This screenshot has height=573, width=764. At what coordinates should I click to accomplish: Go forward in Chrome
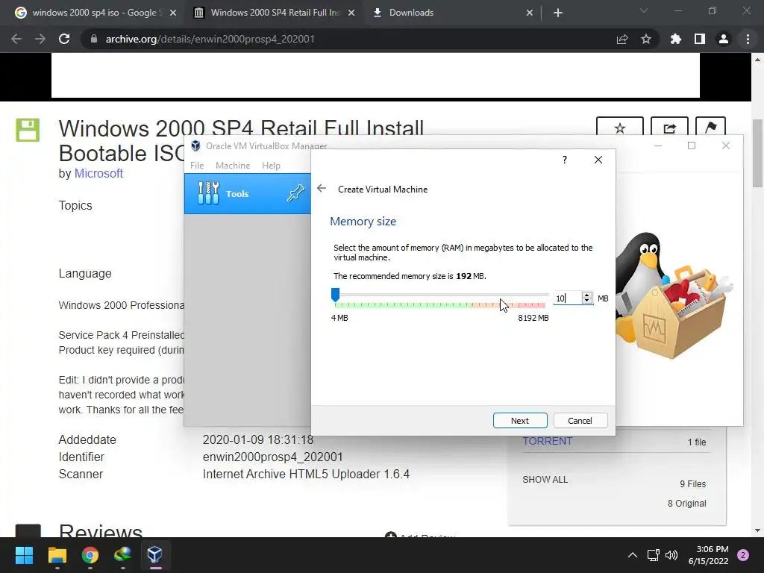[x=40, y=39]
